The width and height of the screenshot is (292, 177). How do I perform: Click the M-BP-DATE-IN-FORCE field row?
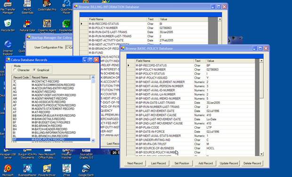pyautogui.click(x=191, y=131)
